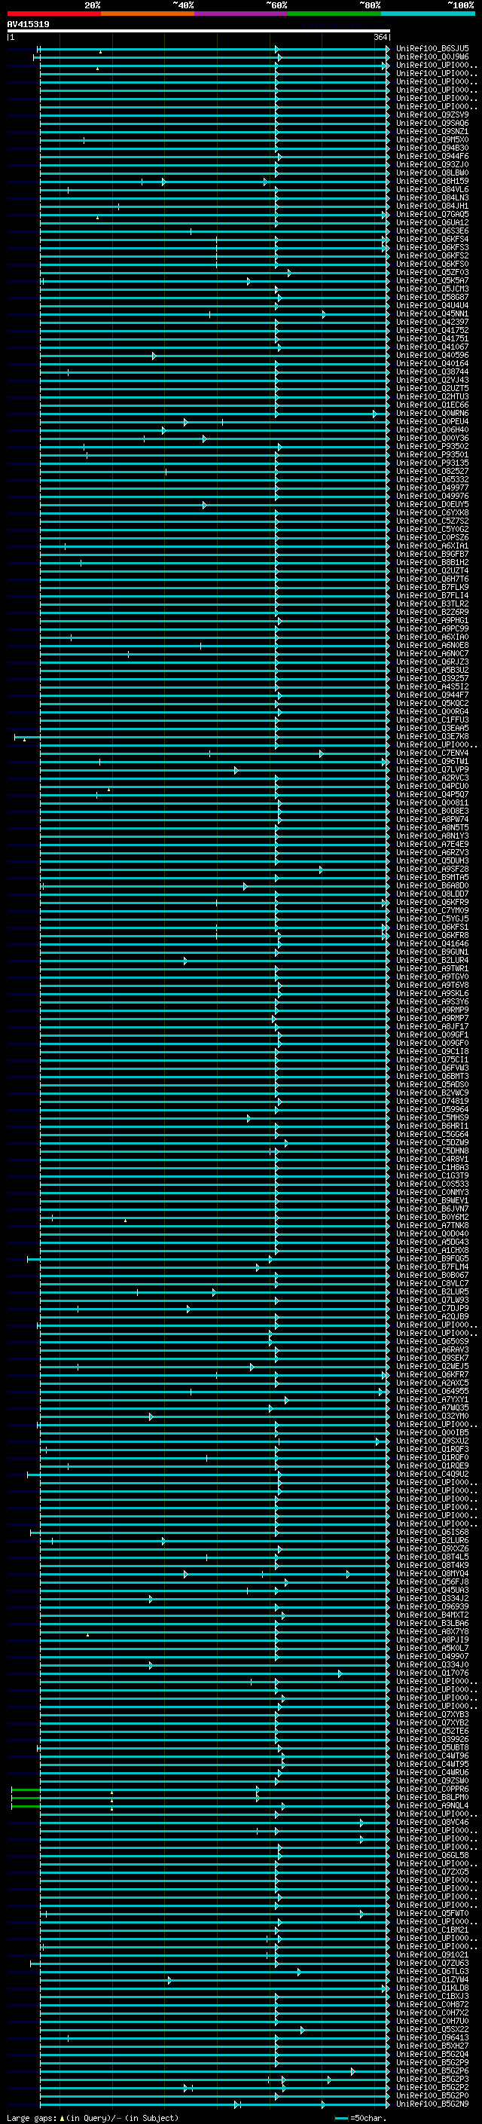Open the UniRef100_Q6KFS4 hit
482x2124 pixels.
coord(432,239)
